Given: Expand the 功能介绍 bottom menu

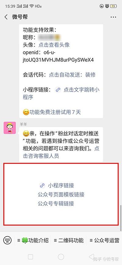Looking at the screenshot, I should 33,240.
